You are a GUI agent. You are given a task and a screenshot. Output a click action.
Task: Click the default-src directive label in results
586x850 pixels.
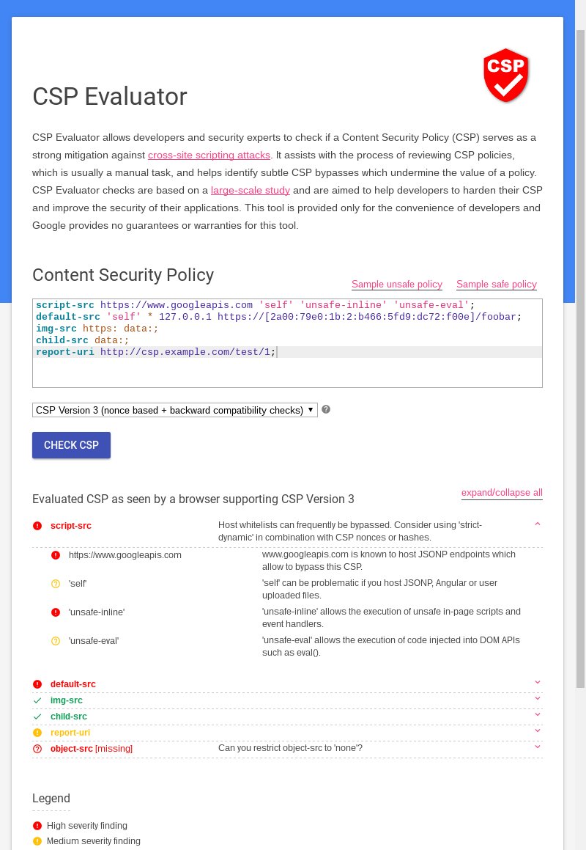coord(73,684)
